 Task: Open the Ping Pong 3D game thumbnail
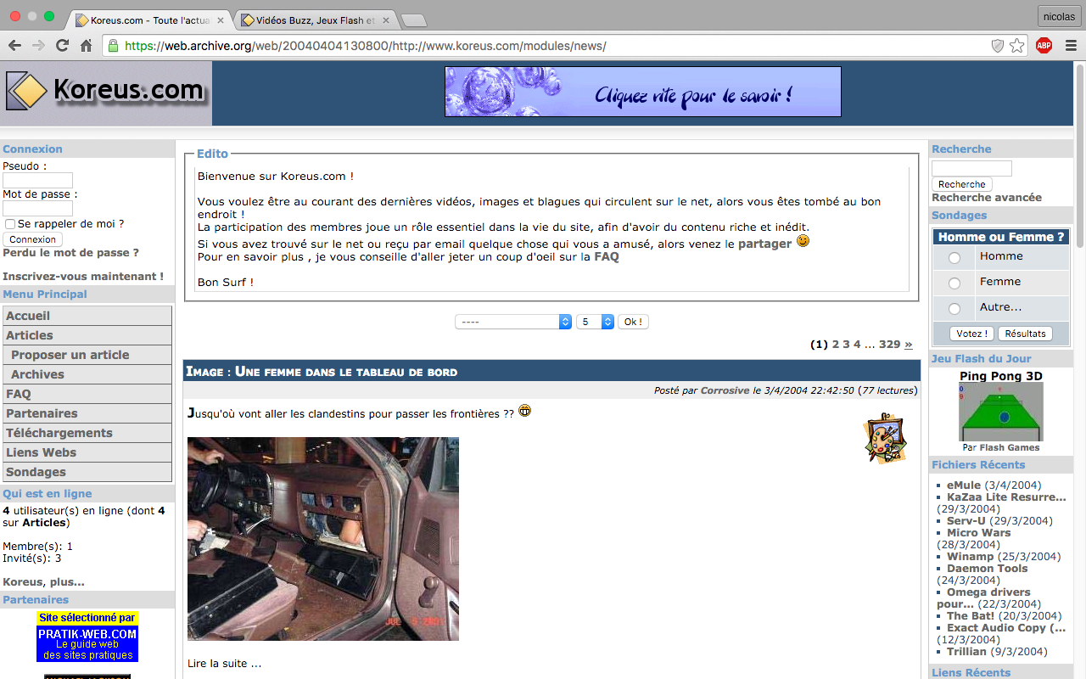(1001, 412)
